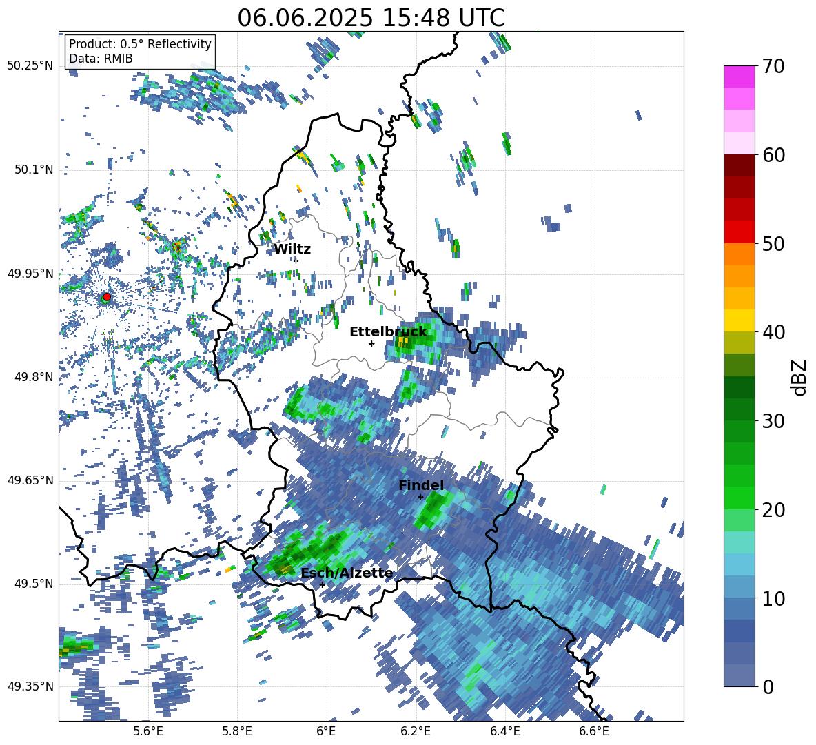
Task: Click the colorbar tick label 50
Action: pyautogui.click(x=773, y=243)
